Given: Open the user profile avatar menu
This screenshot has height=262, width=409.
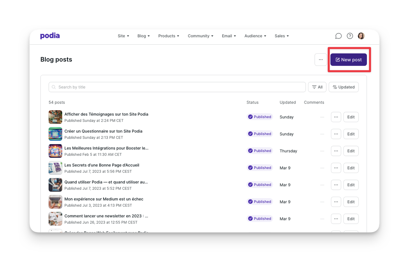Looking at the screenshot, I should coord(361,36).
